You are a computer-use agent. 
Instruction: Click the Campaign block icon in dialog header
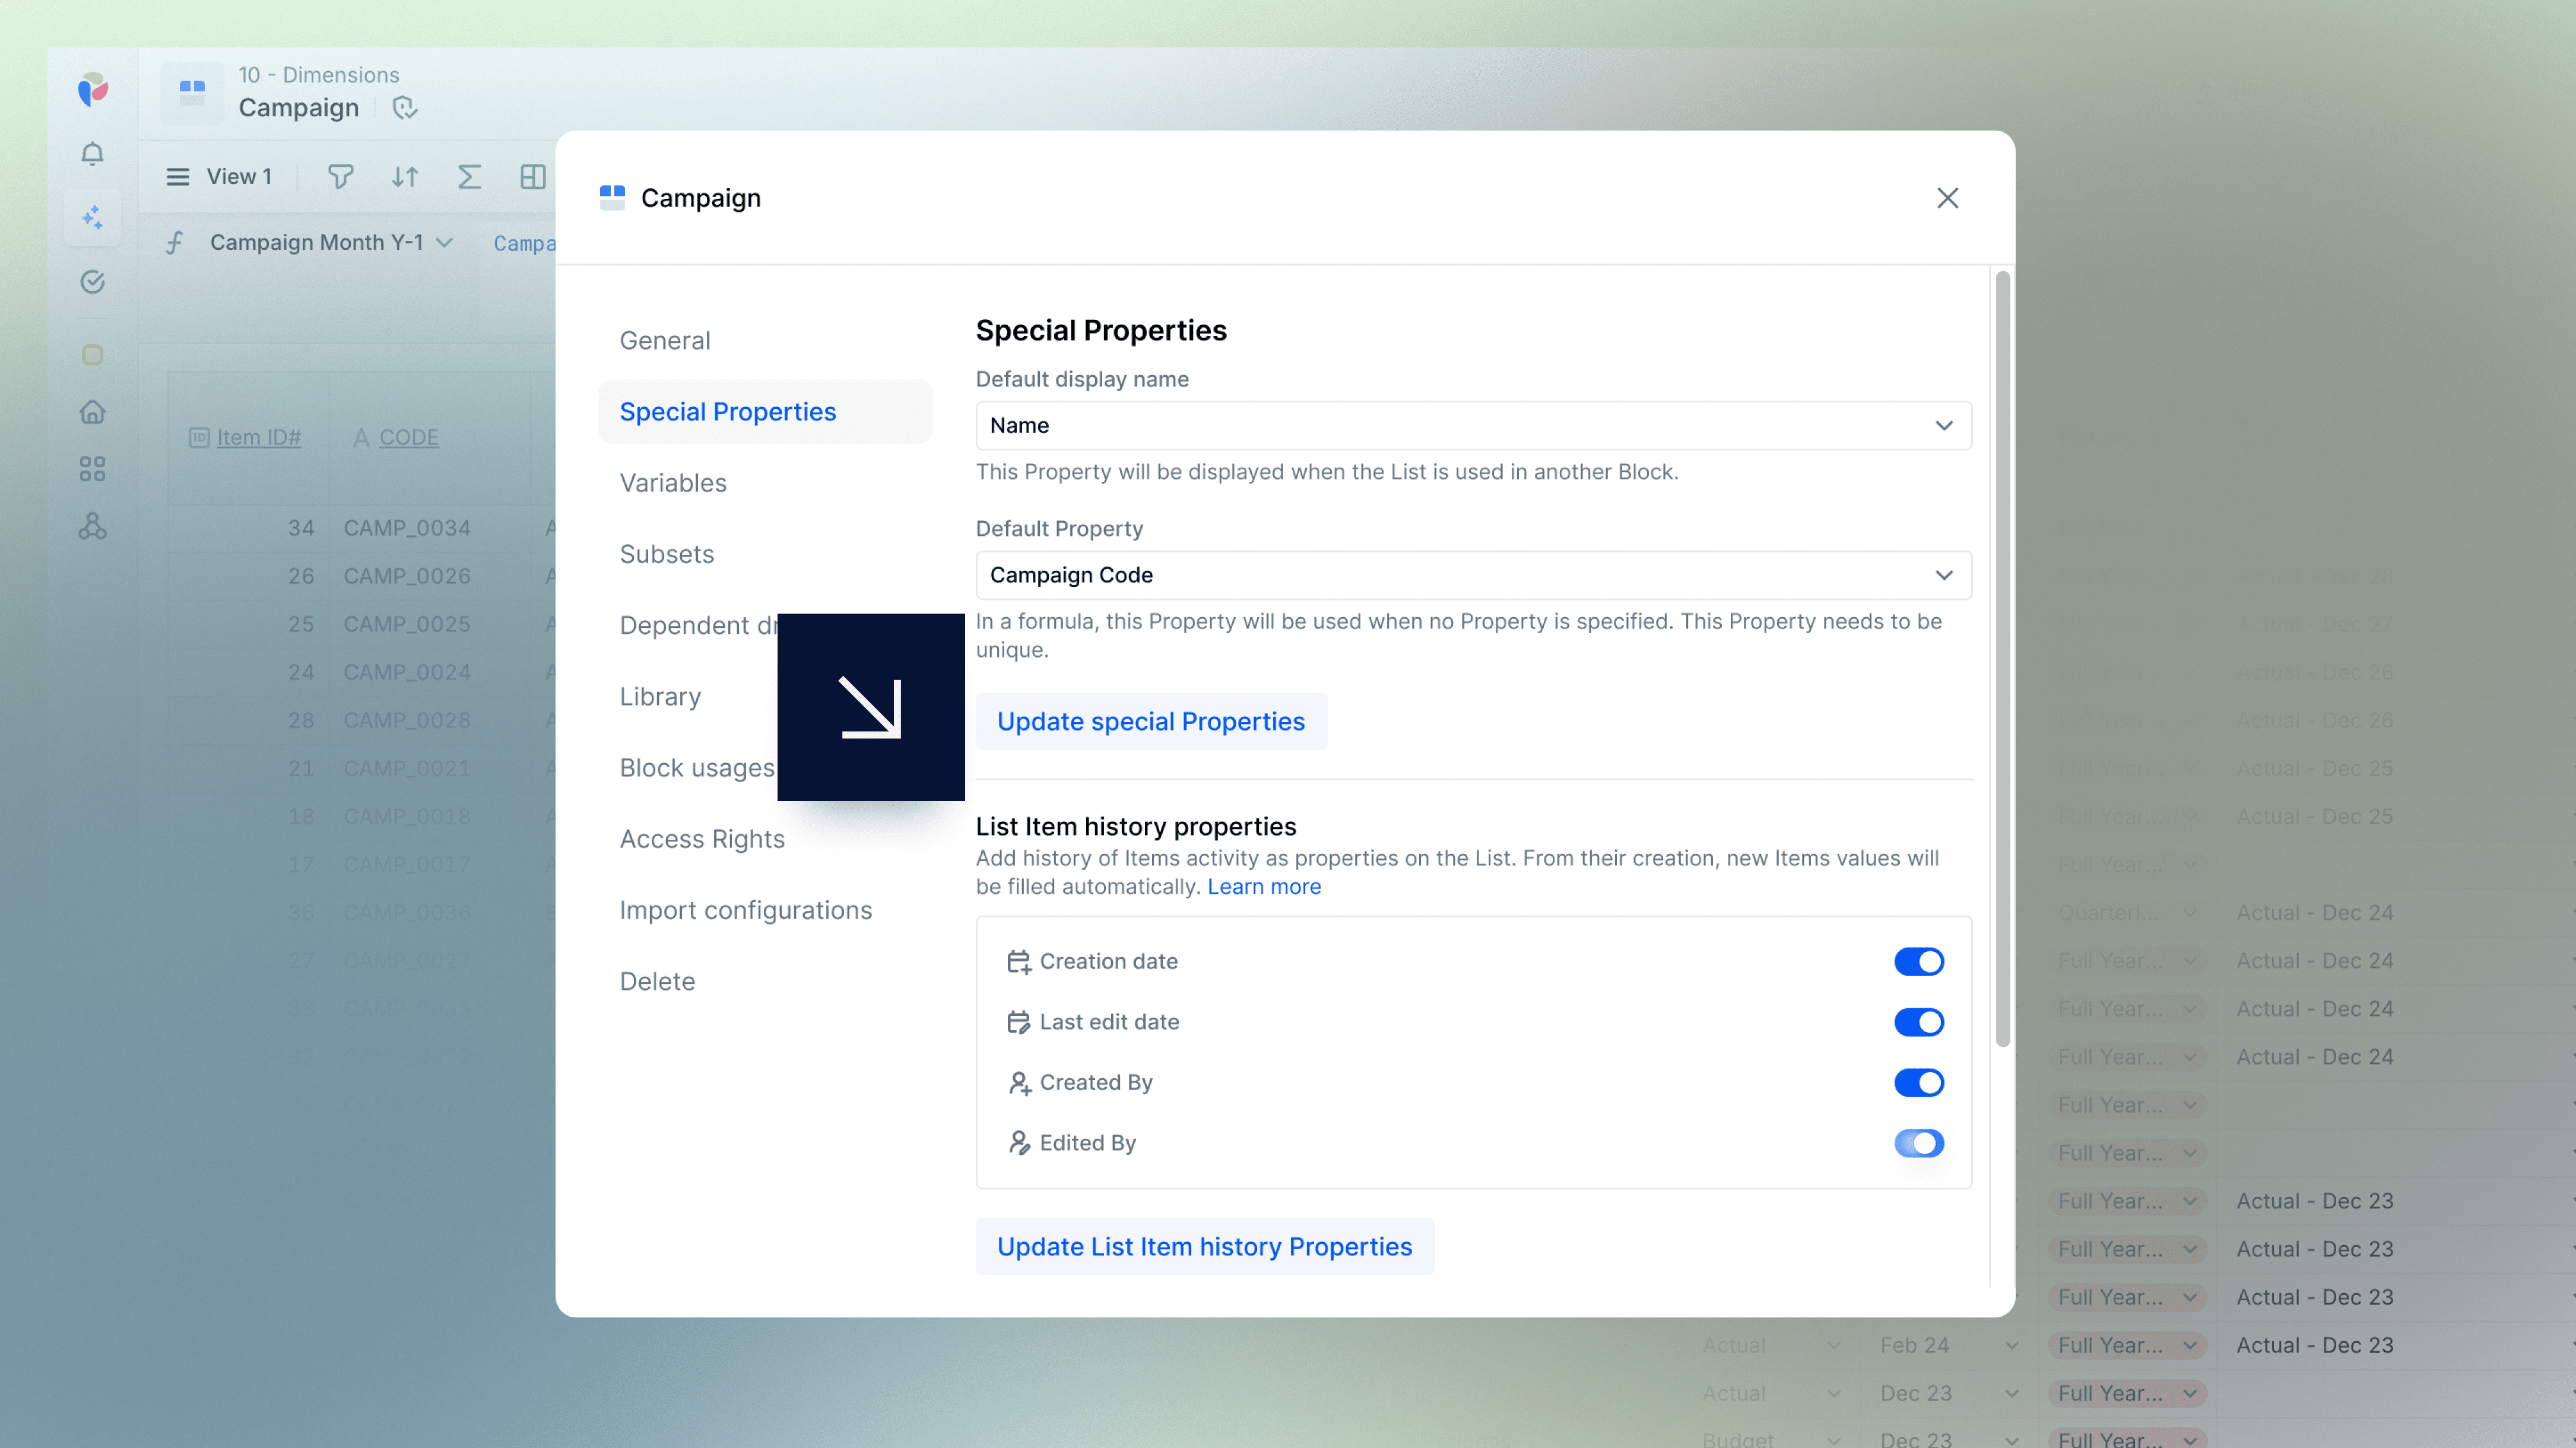tap(612, 198)
